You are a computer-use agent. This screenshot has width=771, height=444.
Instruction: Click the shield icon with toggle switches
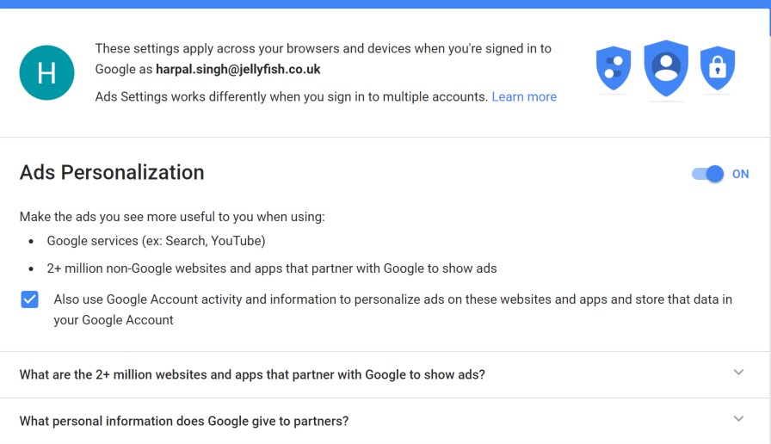point(614,70)
